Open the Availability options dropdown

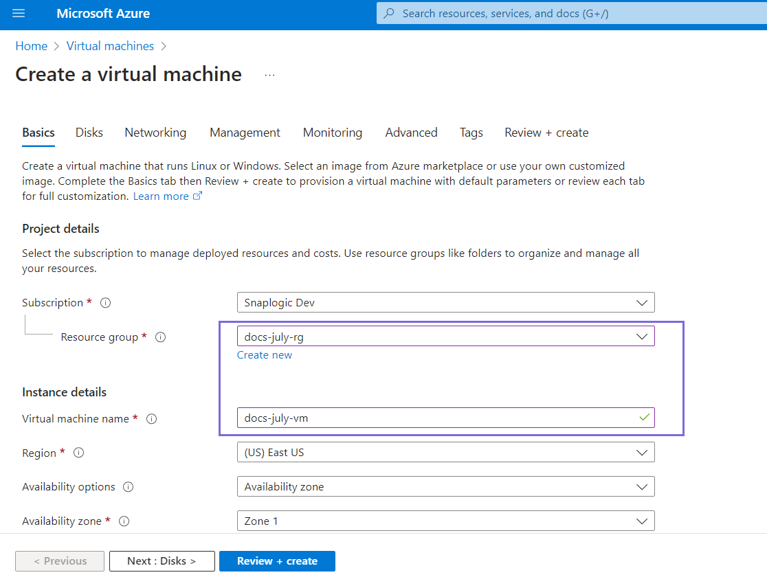click(445, 487)
